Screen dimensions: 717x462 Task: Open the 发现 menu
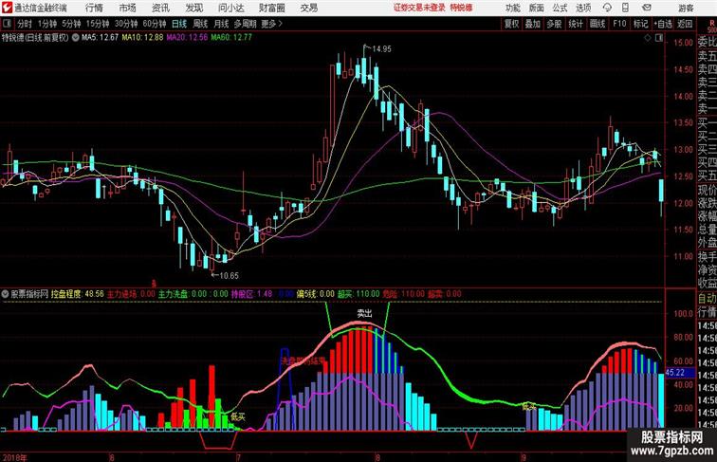(193, 8)
